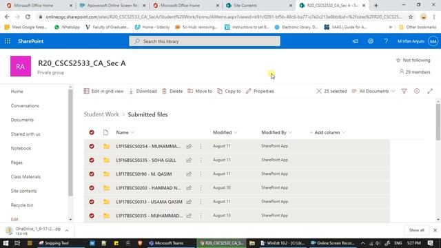Image resolution: width=441 pixels, height=248 pixels.
Task: Open the Help question mark icon
Action: (386, 41)
